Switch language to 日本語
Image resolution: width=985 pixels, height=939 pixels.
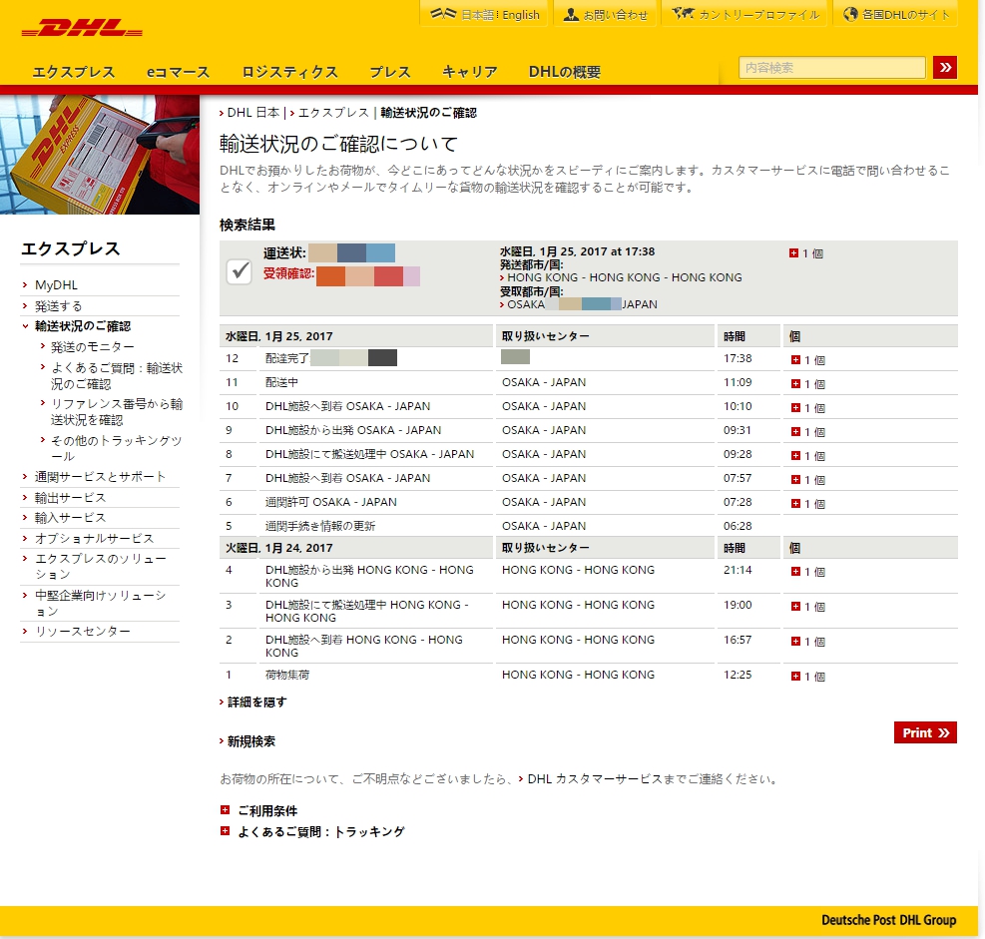coord(478,14)
